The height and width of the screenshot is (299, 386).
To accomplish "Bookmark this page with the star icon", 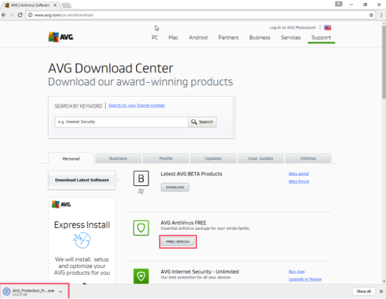I will point(371,15).
